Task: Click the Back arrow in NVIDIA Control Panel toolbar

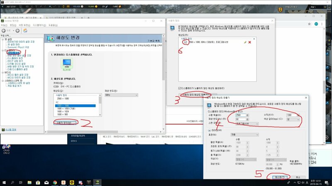Action: tap(4, 31)
